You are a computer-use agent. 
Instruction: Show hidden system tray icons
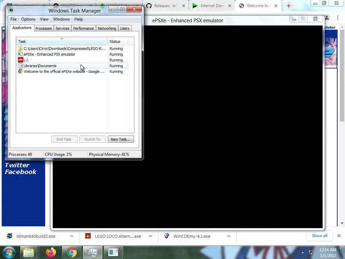(303, 253)
